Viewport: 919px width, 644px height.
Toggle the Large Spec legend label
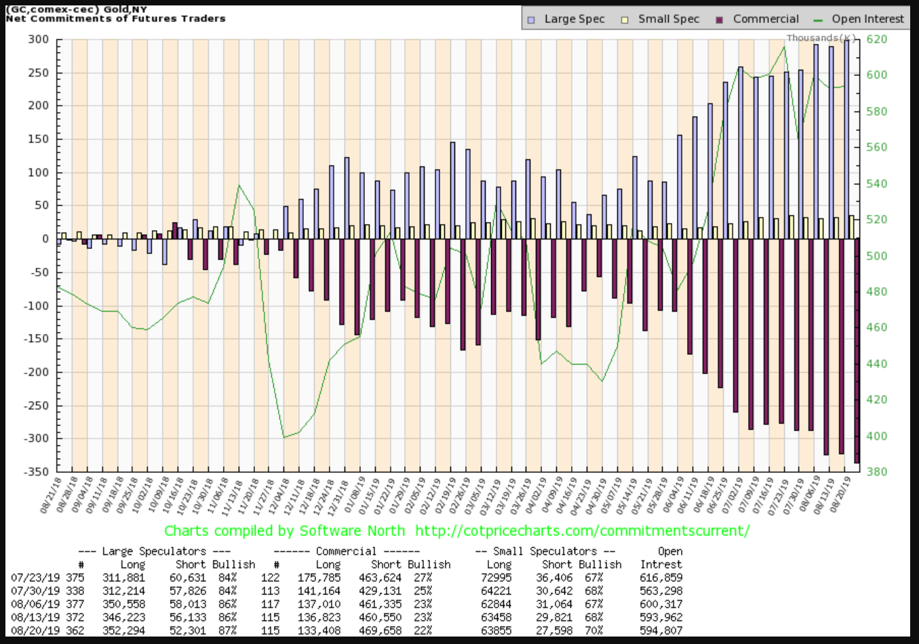point(574,19)
